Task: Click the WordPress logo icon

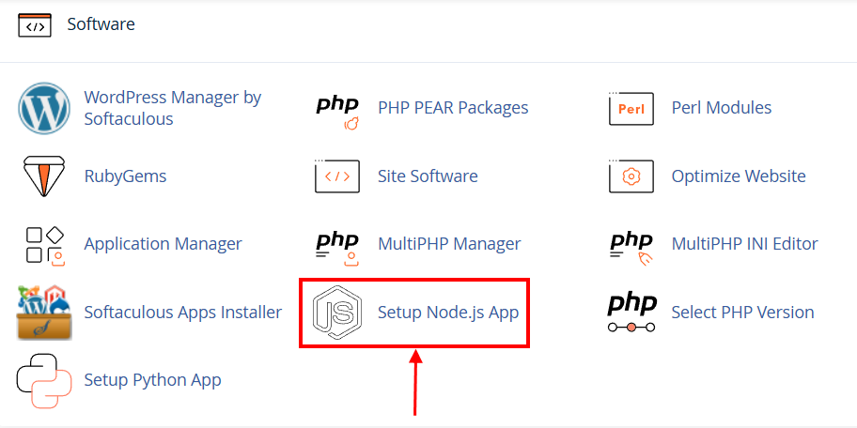Action: (x=44, y=108)
